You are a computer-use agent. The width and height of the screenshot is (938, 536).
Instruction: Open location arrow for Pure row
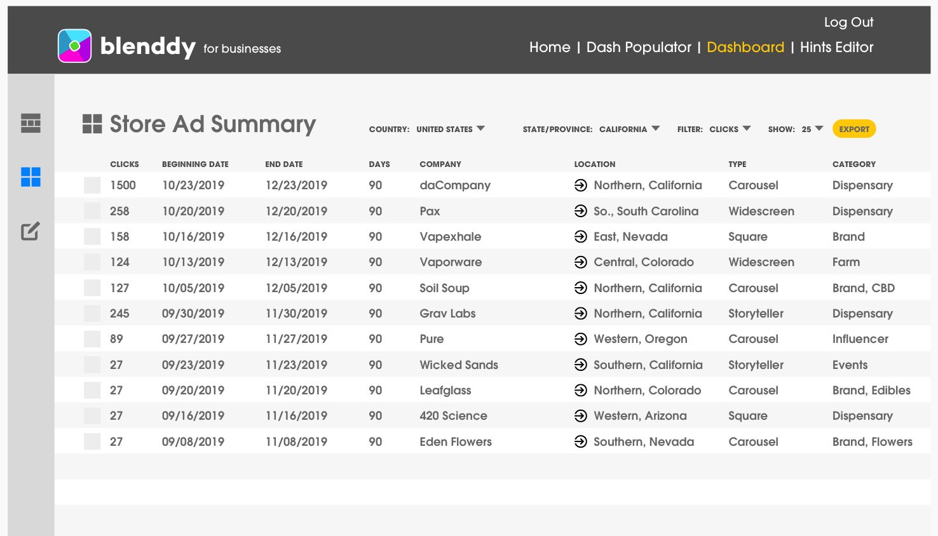pos(580,339)
